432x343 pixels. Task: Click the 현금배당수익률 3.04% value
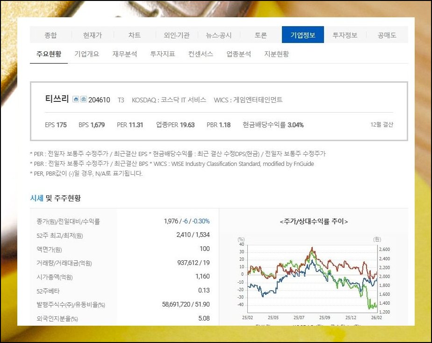click(273, 125)
